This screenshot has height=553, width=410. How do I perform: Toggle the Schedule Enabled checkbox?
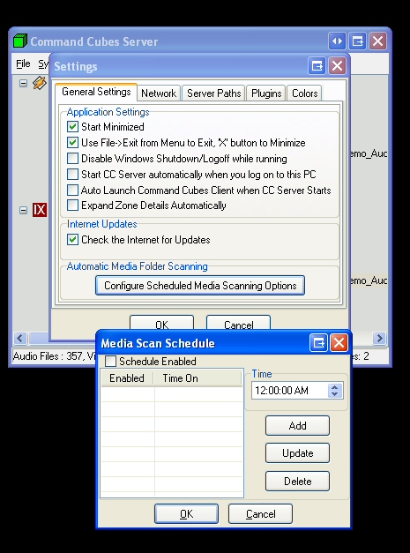[110, 361]
